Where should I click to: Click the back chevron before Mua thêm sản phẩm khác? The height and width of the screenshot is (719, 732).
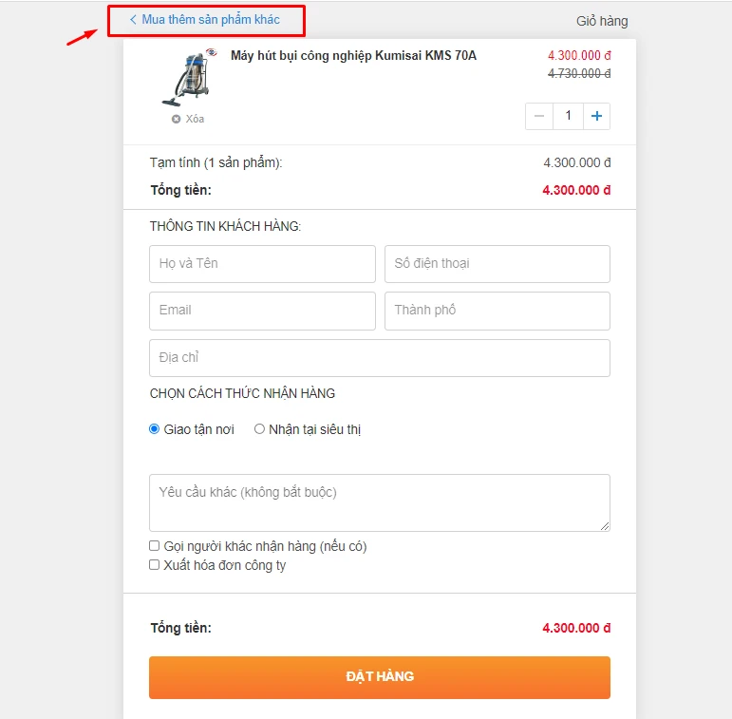click(133, 20)
